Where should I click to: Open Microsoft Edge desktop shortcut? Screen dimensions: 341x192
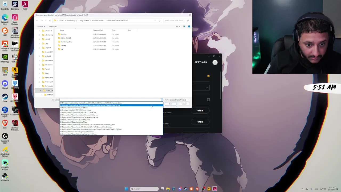coord(5,19)
